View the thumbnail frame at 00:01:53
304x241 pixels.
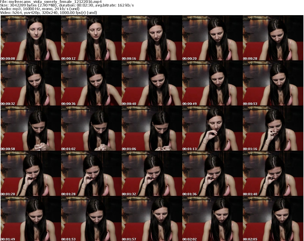pos(91,218)
